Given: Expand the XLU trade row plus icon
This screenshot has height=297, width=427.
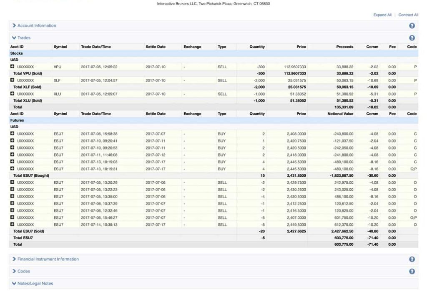Looking at the screenshot, I should coord(12,94).
